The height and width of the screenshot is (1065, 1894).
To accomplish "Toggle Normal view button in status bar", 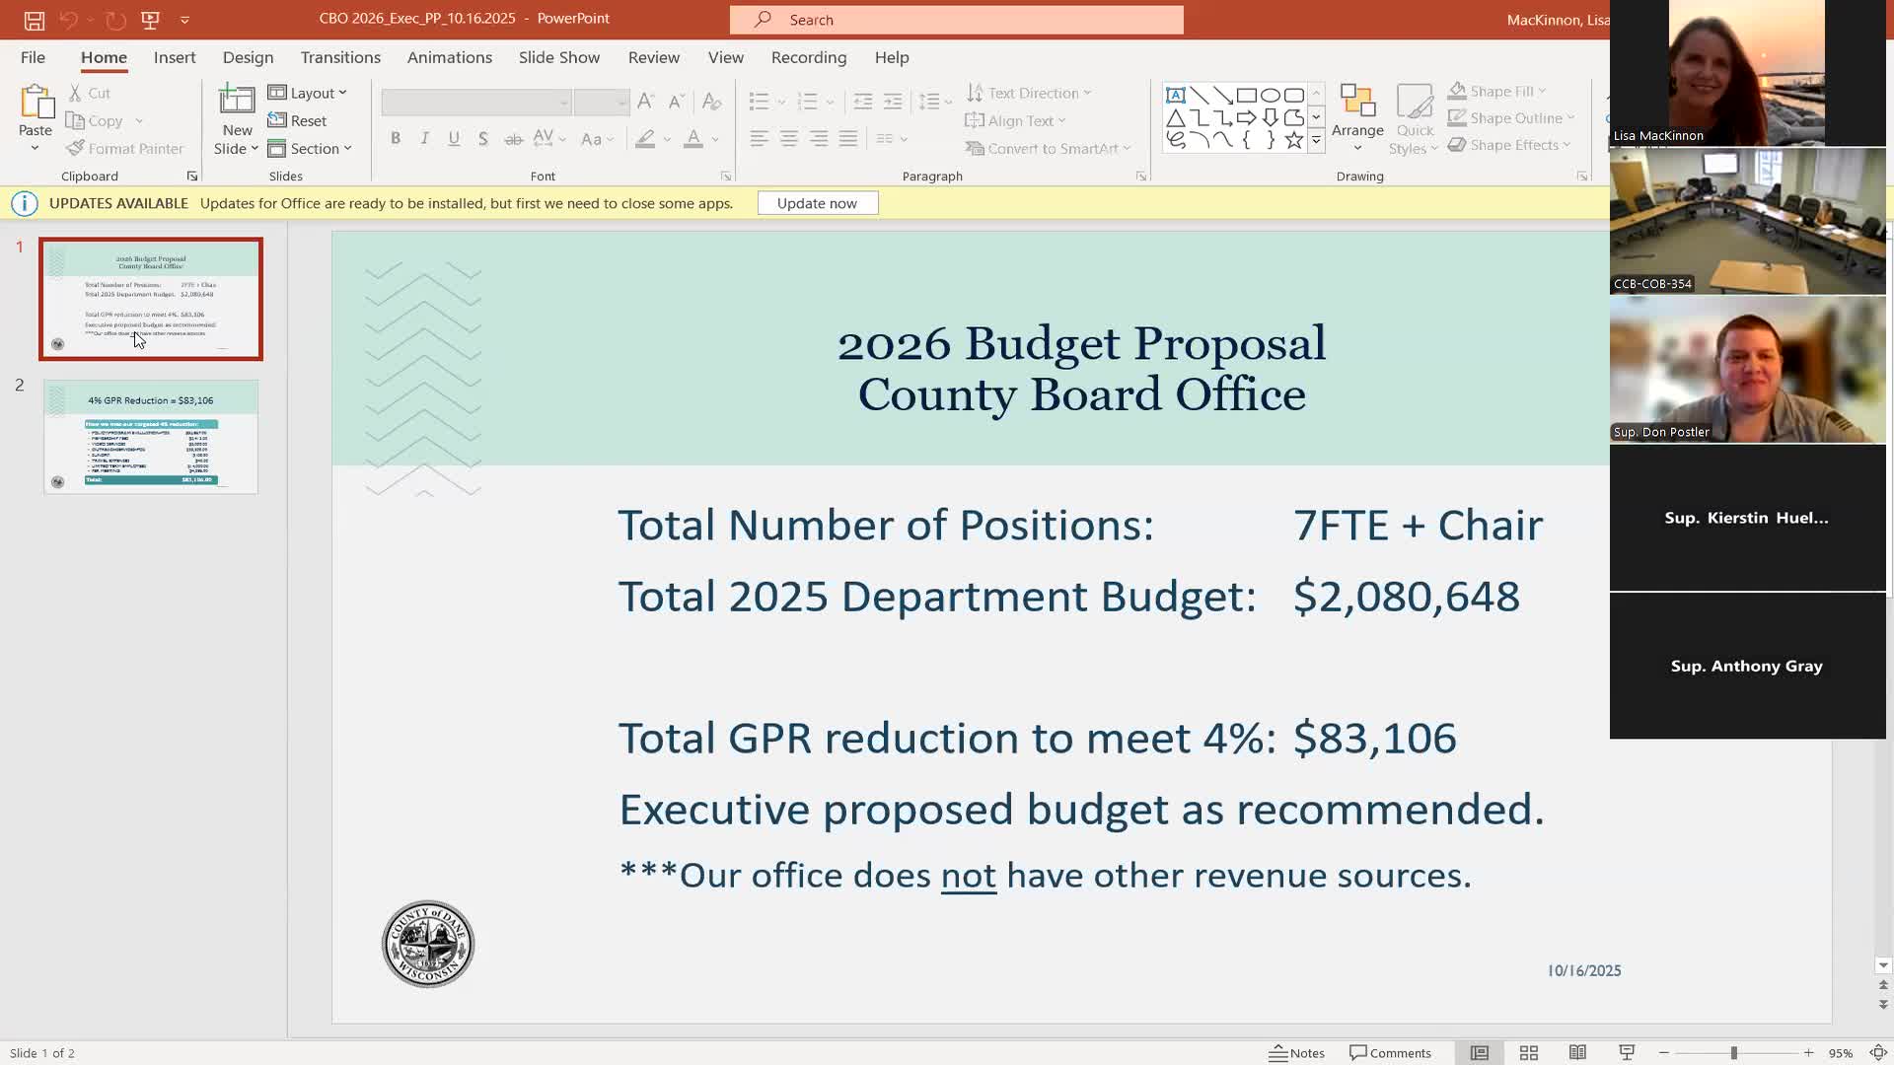I will point(1479,1053).
